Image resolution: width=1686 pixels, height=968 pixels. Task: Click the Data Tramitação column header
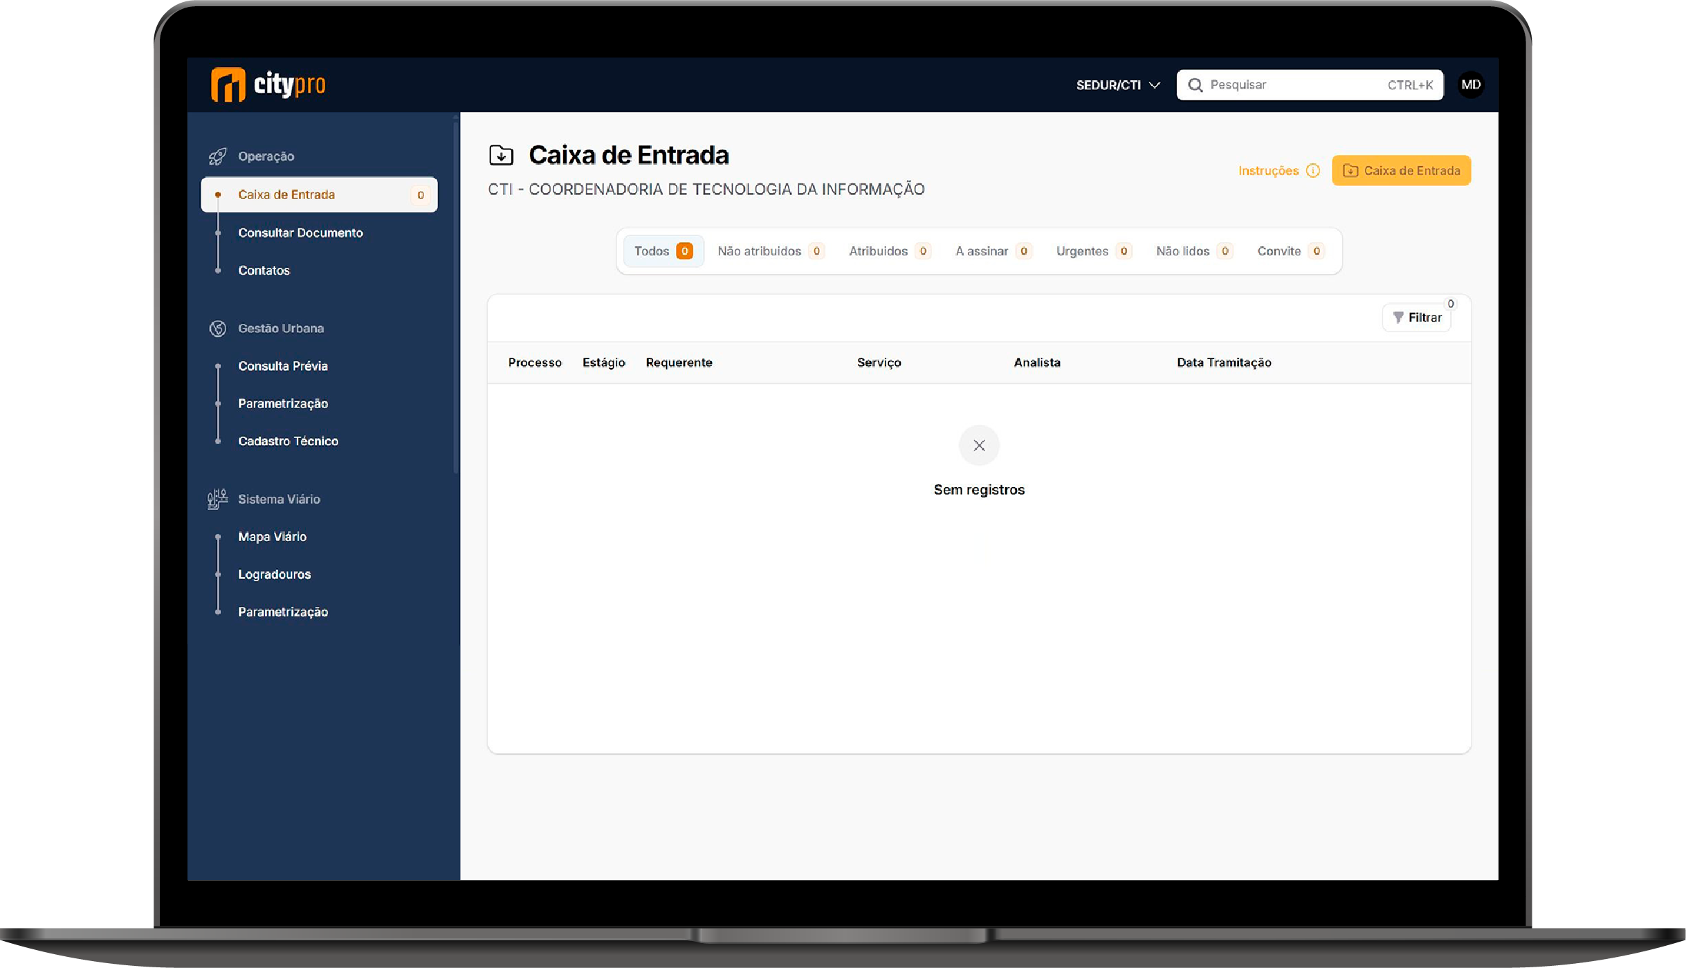[x=1224, y=363]
